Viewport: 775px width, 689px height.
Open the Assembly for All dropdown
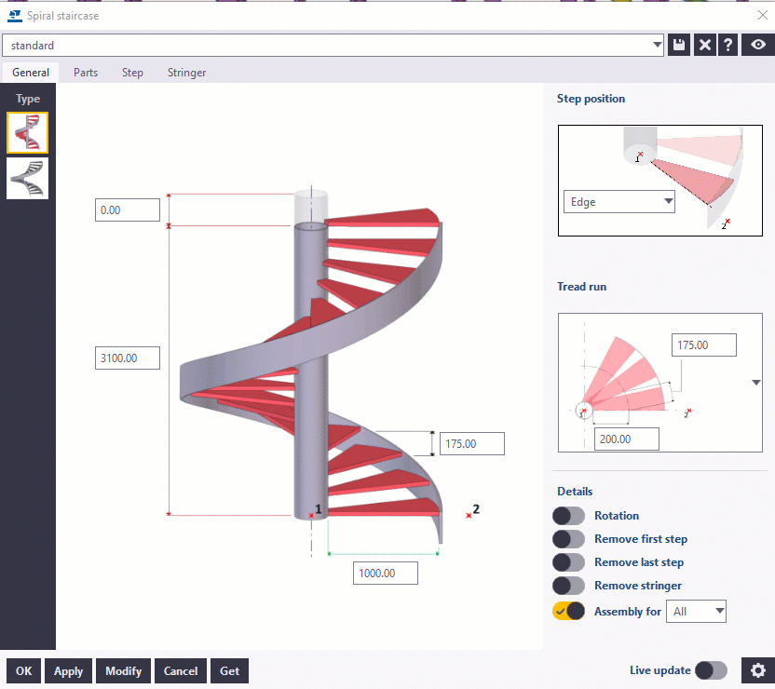tap(696, 612)
